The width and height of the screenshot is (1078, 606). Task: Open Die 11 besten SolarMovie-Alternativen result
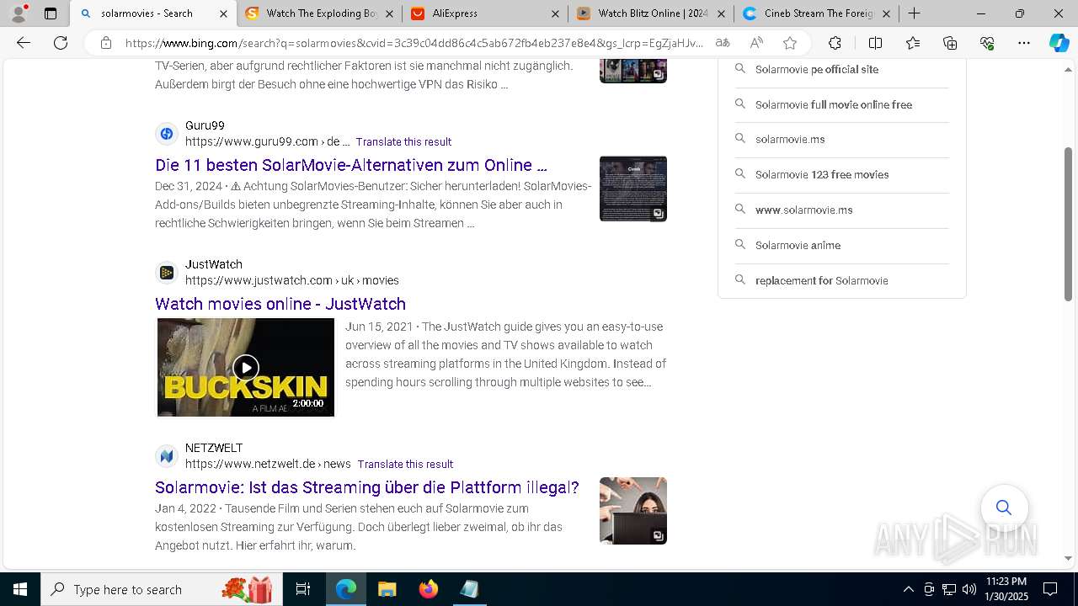coord(351,165)
